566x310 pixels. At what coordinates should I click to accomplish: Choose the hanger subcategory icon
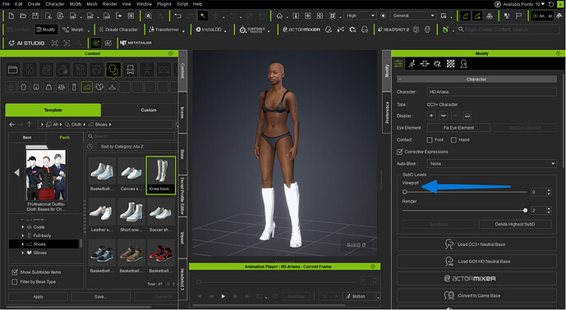113,87
